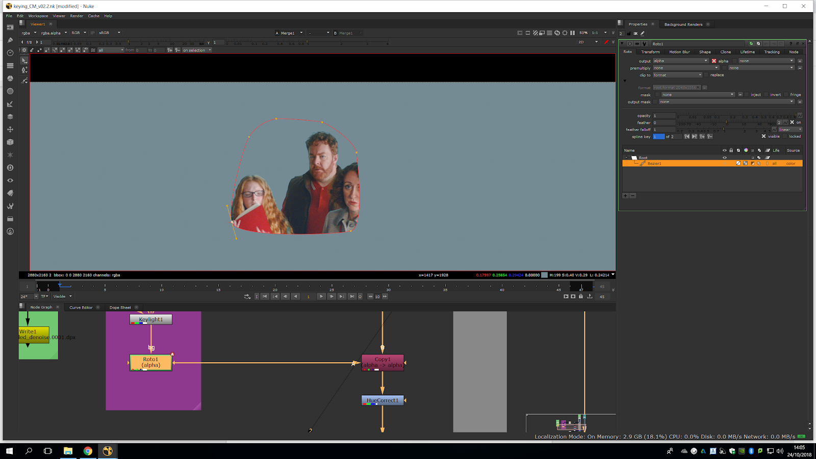Screen dimensions: 816x459
Task: Switch to the Motion Blur tab
Action: point(679,52)
